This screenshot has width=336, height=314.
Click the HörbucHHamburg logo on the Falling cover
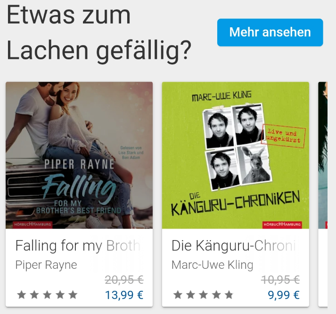coord(33,224)
